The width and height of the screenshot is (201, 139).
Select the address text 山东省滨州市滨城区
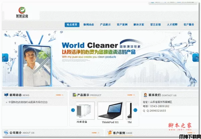coord(161,102)
